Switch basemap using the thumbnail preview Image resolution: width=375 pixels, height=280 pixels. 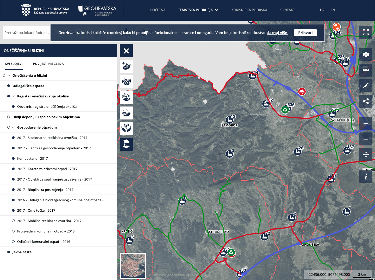pyautogui.click(x=133, y=266)
